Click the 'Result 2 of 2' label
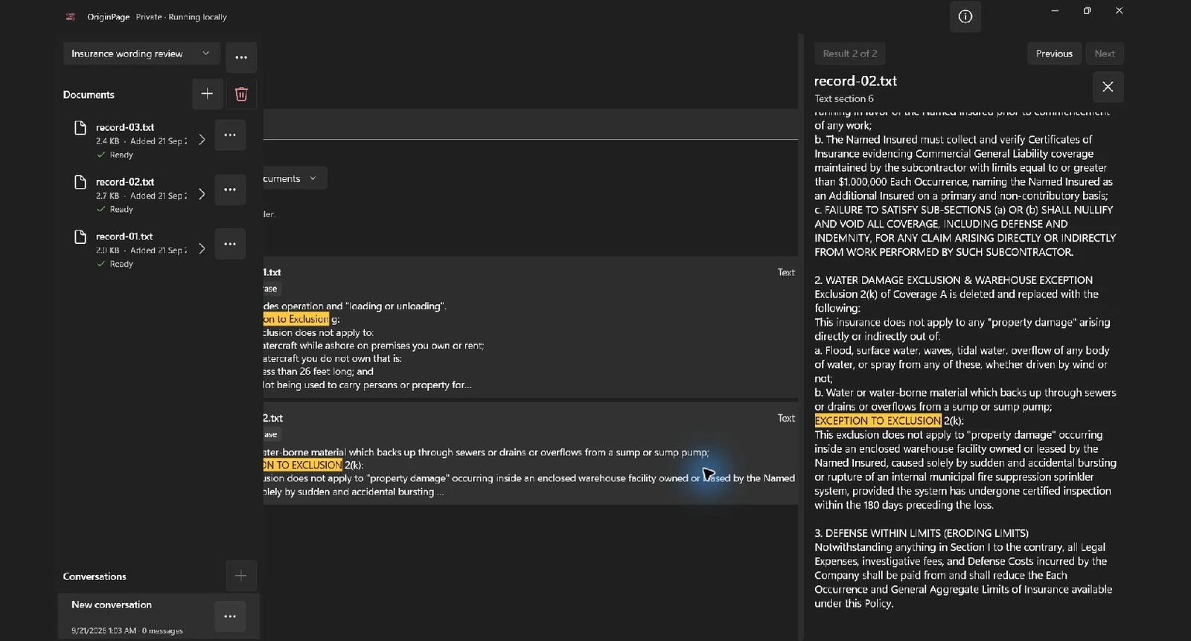Screen dimensions: 1191x641 [850, 54]
